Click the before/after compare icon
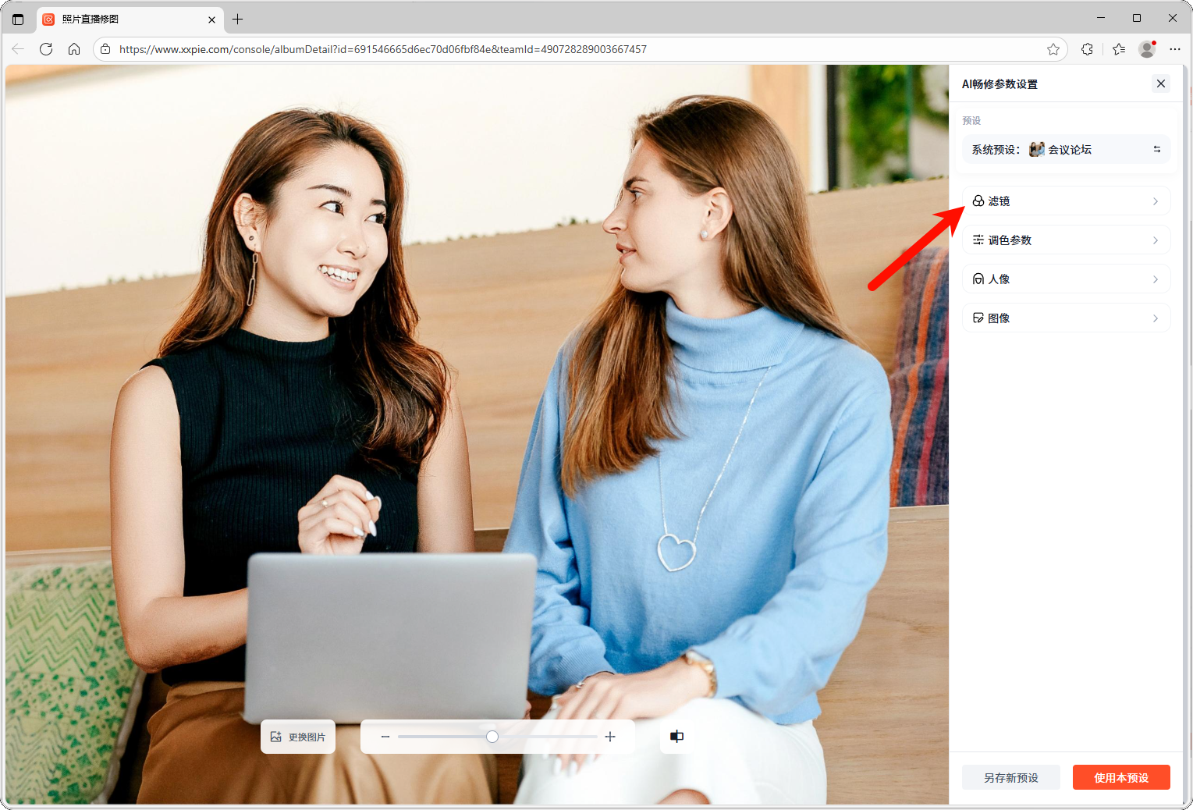The image size is (1193, 810). [x=676, y=737]
